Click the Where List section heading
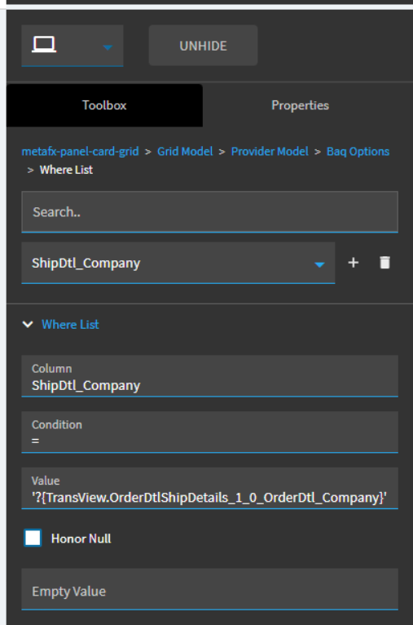 click(70, 325)
